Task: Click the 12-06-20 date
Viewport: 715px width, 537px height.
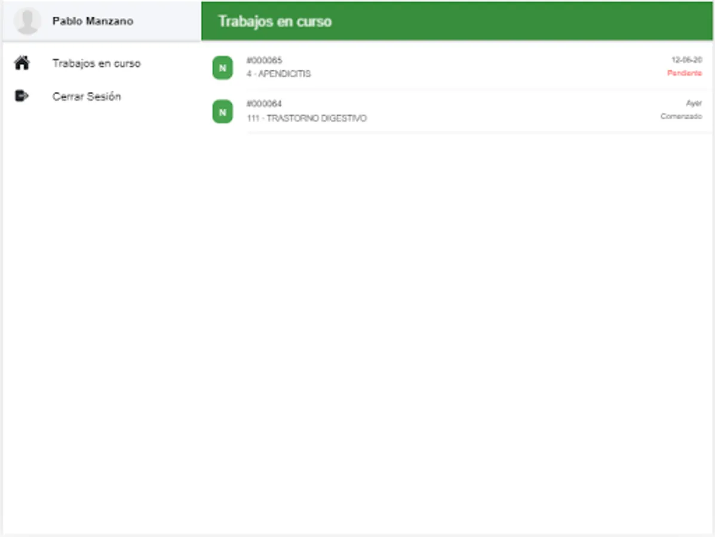Action: point(687,60)
